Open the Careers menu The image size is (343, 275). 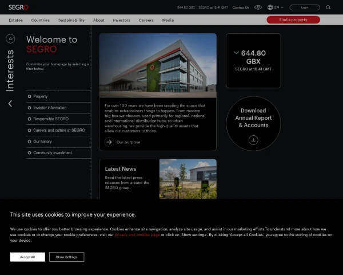(146, 20)
